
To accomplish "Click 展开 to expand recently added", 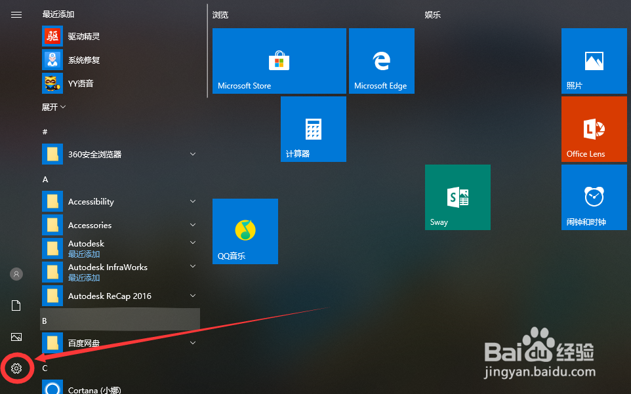I will (54, 107).
